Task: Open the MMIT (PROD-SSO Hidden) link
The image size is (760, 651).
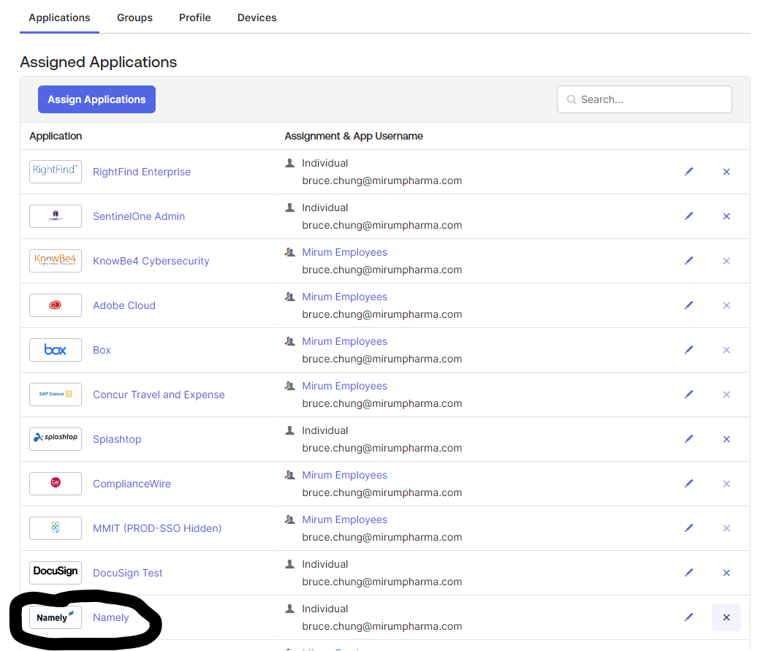Action: click(157, 528)
